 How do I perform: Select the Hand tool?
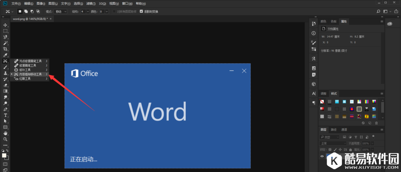click(5, 133)
